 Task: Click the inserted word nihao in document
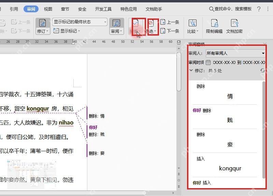(x=66, y=123)
